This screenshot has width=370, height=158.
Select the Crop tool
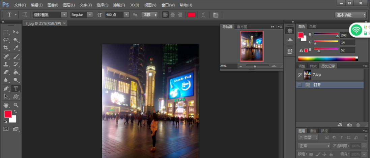[6, 48]
